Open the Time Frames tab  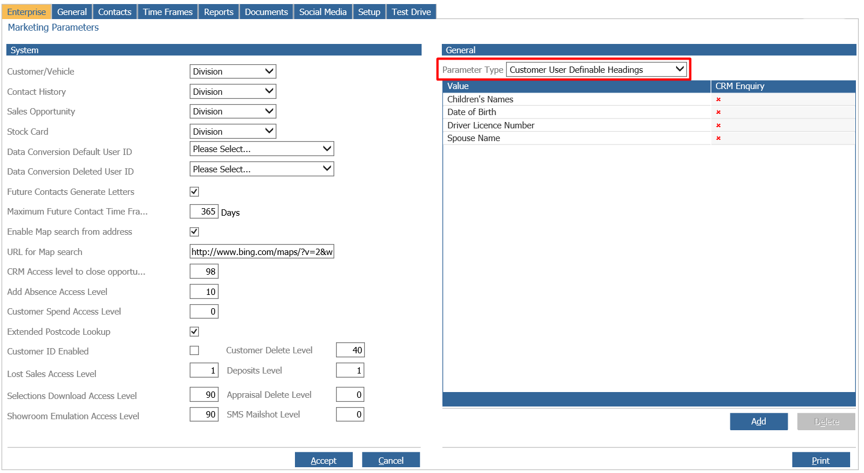coord(167,11)
